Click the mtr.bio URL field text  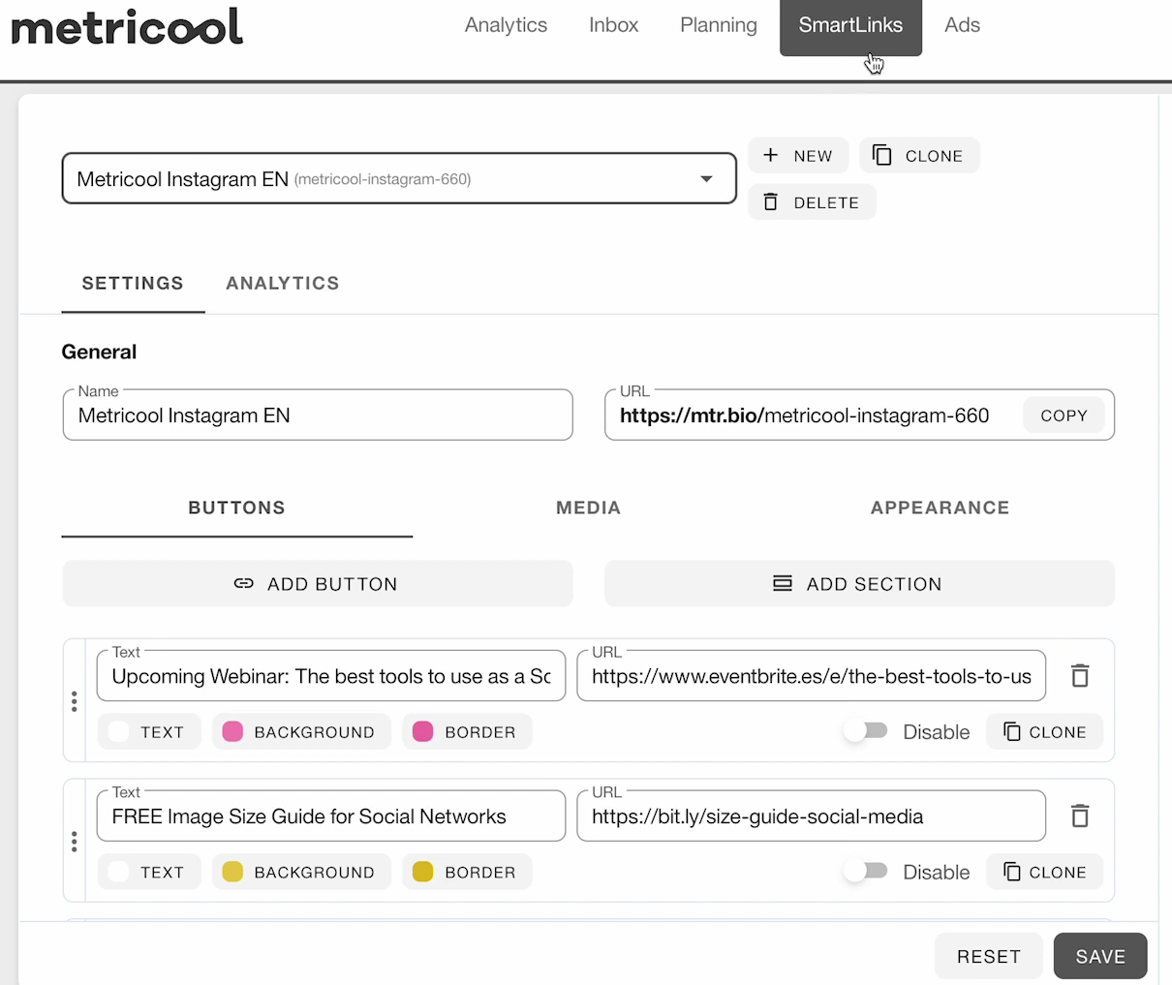coord(805,416)
